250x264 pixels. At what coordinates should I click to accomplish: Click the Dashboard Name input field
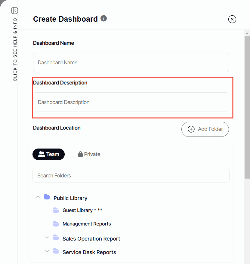(x=131, y=63)
